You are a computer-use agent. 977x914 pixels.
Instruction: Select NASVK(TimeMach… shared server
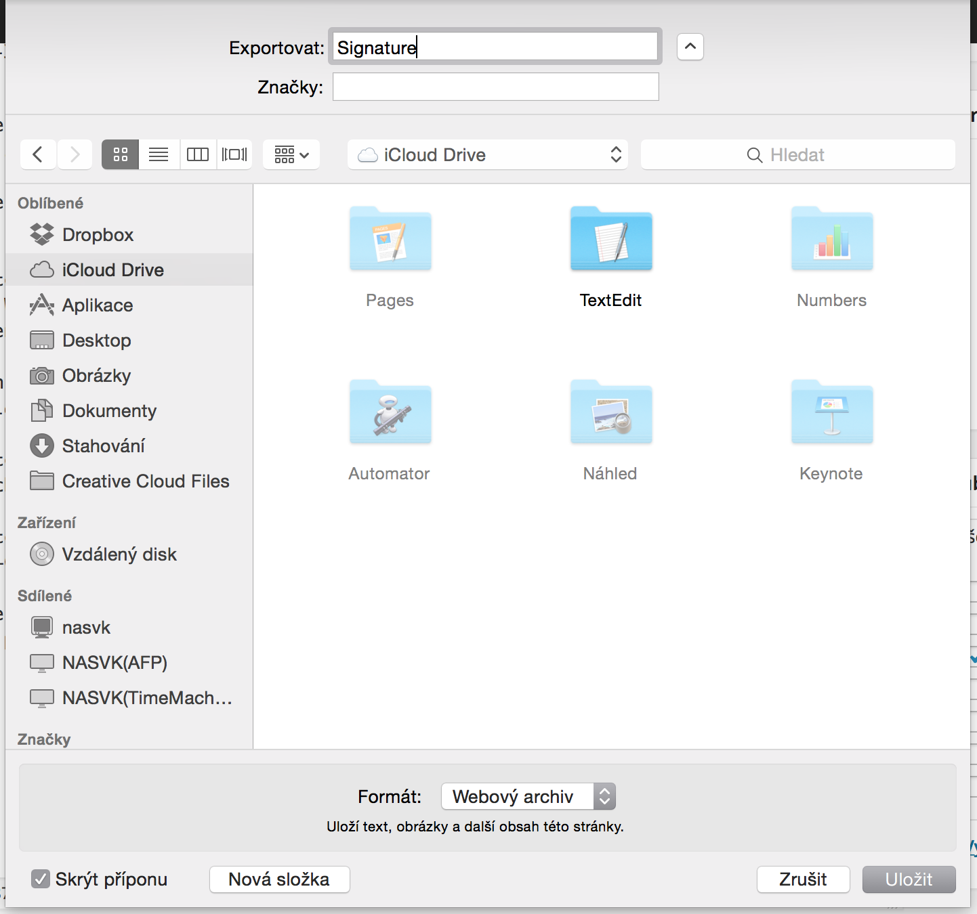129,697
